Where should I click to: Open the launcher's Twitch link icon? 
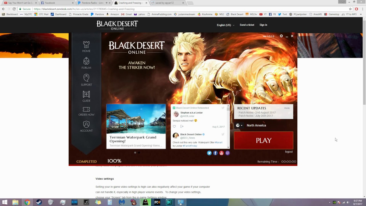click(228, 153)
